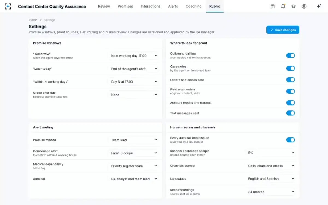Open the Alerts tab
The image size is (328, 205).
click(x=173, y=6)
